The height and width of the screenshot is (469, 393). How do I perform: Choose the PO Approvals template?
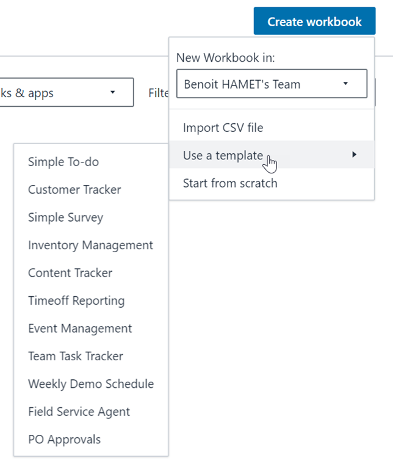[x=64, y=440]
